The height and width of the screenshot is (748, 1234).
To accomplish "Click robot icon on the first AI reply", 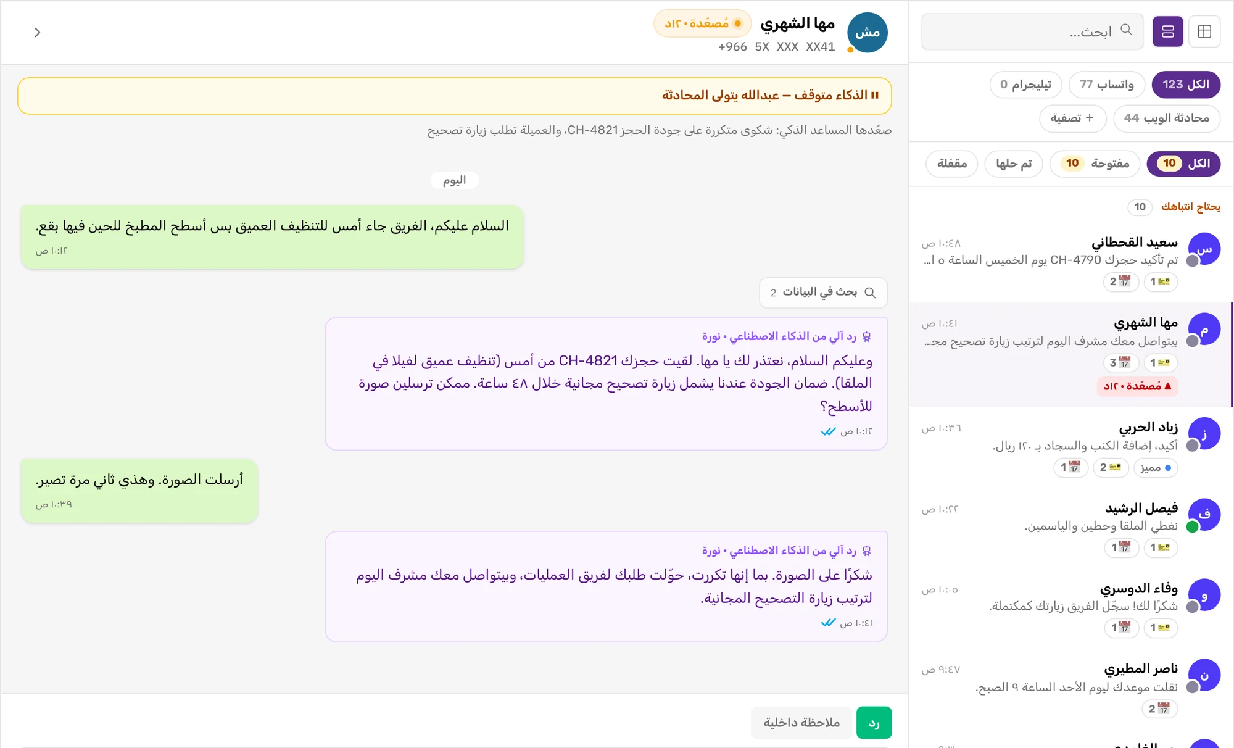I will tap(866, 336).
